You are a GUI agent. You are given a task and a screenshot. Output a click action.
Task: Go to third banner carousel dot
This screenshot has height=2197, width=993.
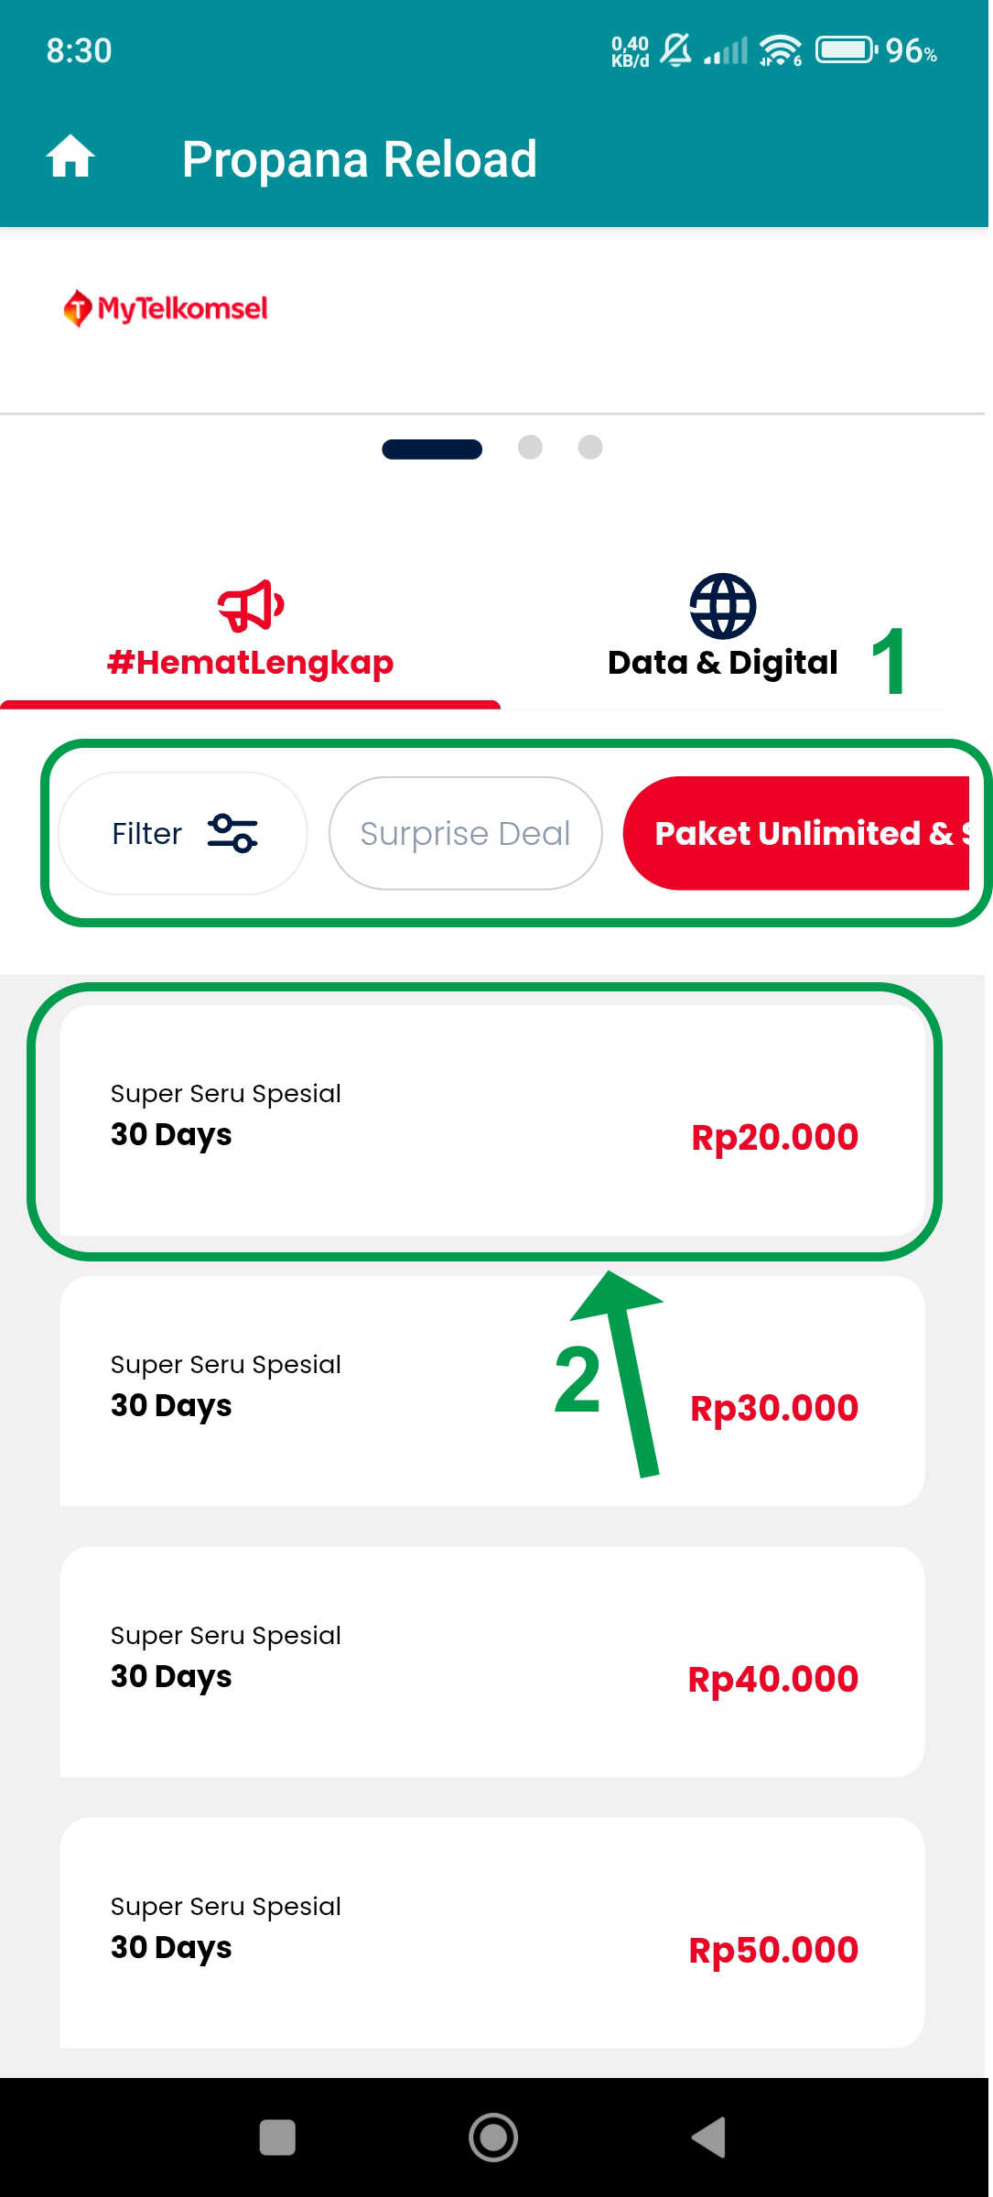590,447
